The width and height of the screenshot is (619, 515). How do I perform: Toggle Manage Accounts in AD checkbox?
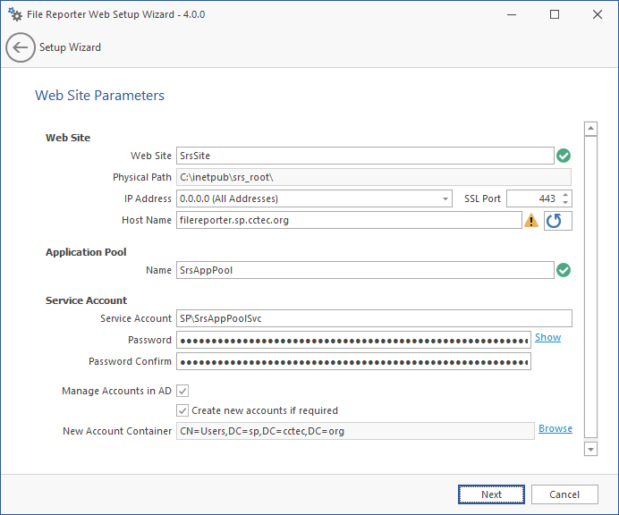pyautogui.click(x=182, y=391)
